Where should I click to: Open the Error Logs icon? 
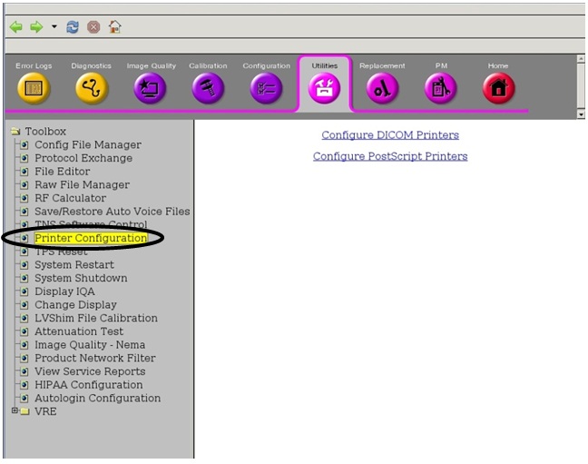(34, 88)
